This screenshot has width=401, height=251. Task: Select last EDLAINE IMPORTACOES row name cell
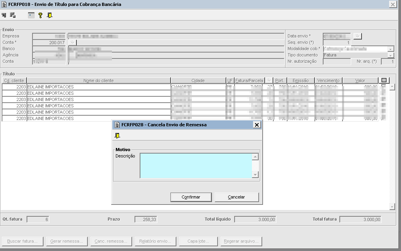(98, 118)
